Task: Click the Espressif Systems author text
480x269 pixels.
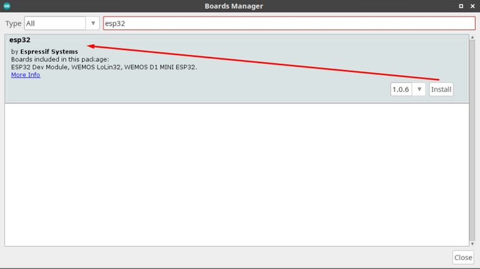Action: [x=49, y=51]
